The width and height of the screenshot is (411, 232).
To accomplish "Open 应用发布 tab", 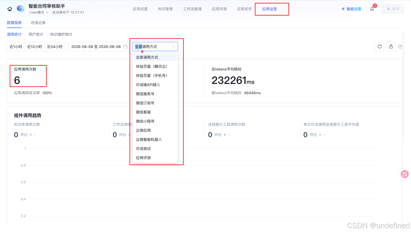I will [x=244, y=9].
